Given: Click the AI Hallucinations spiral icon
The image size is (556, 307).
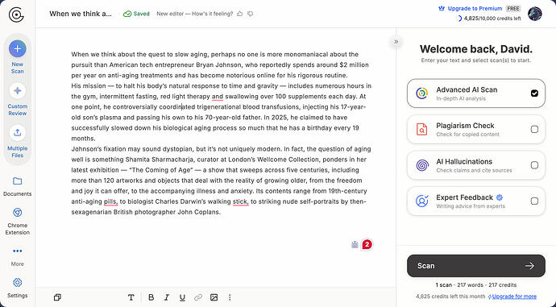Looking at the screenshot, I should coord(422,165).
